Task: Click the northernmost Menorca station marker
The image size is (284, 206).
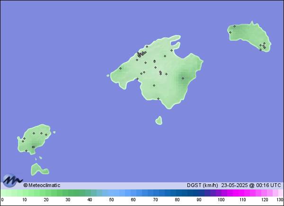Action: click(234, 26)
